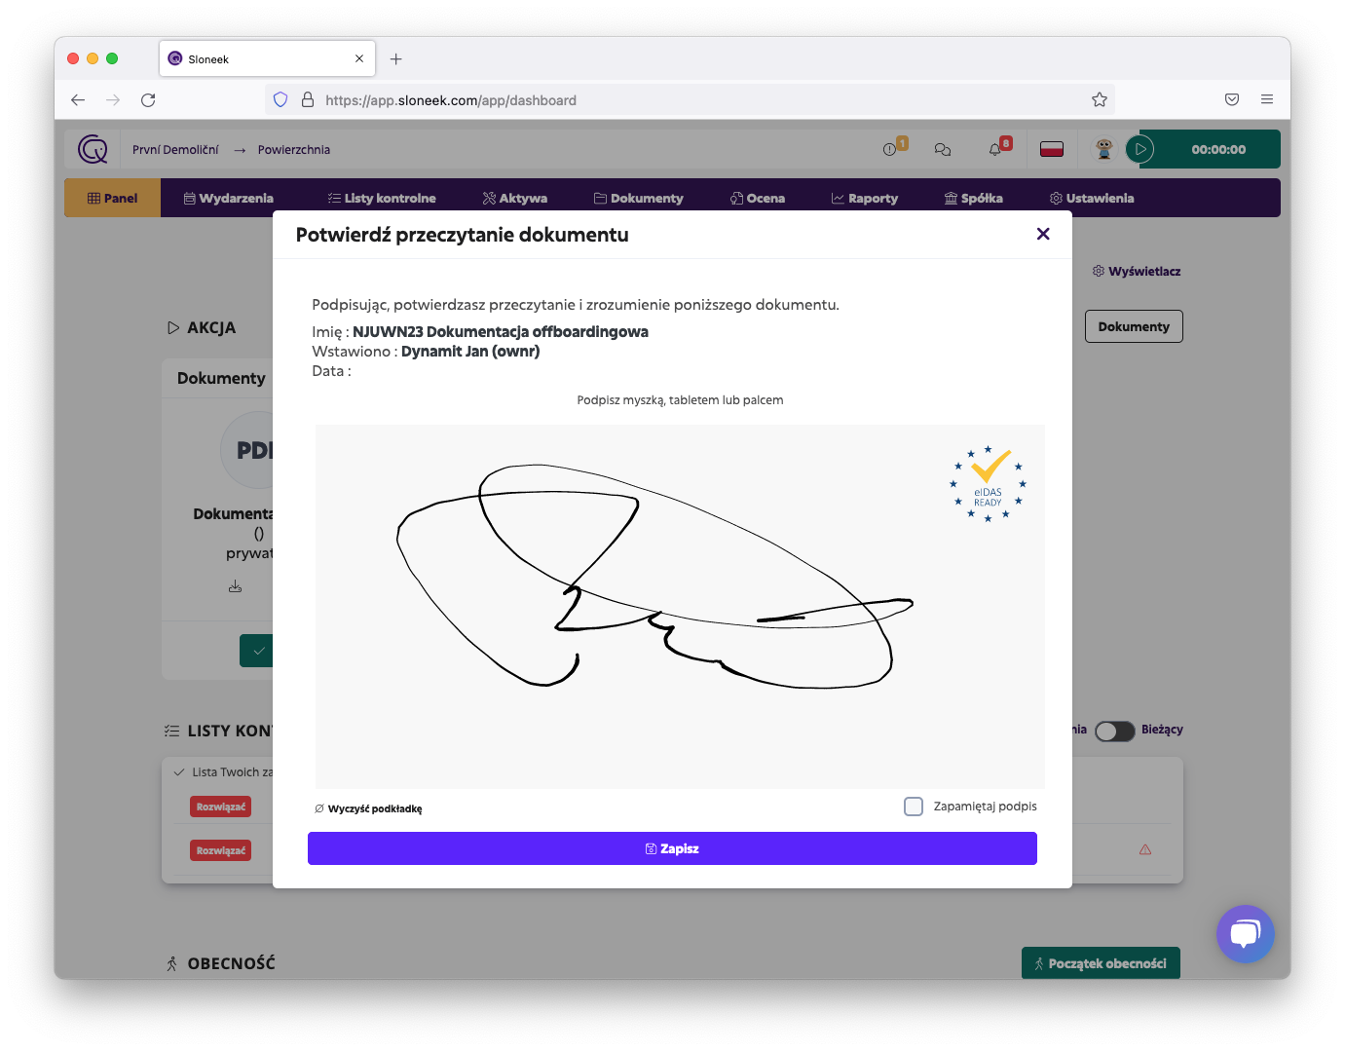Screen dimensions: 1345x1051
Task: Tick the Zapamiętaj podpis checkbox
Action: pyautogui.click(x=914, y=807)
